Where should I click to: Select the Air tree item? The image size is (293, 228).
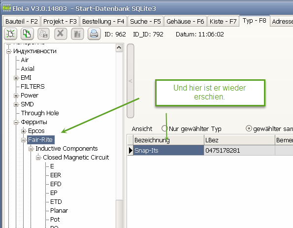(25, 60)
